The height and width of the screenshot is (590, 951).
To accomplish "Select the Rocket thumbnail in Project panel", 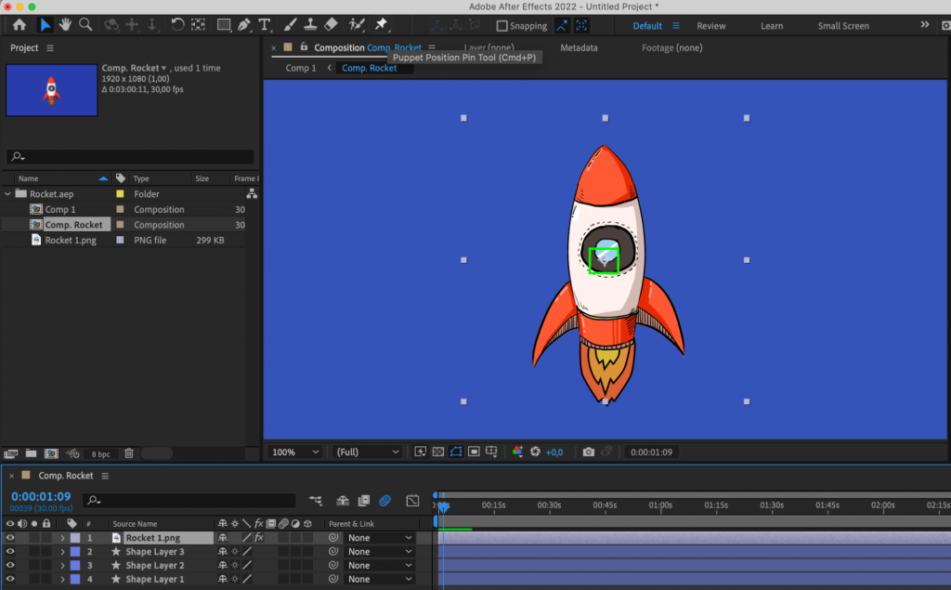I will (x=51, y=90).
